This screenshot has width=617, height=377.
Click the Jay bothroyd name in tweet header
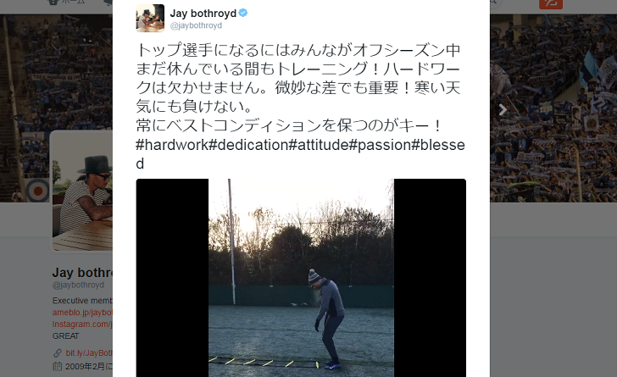tap(203, 14)
